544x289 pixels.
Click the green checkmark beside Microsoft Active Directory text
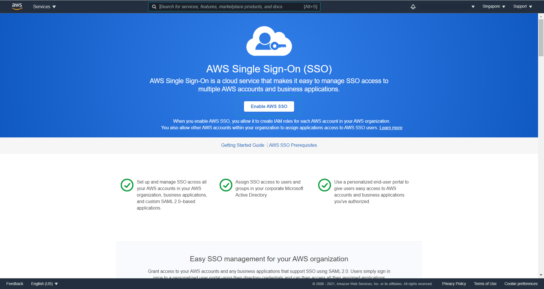tap(226, 185)
